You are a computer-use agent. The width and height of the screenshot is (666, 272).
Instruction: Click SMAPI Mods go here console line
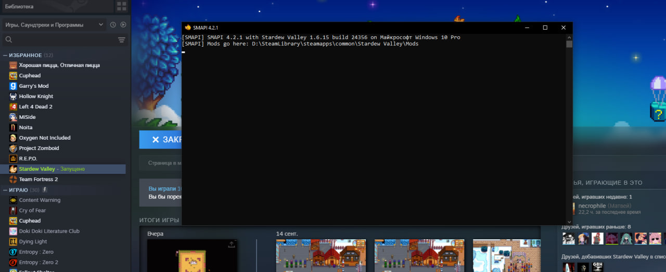pyautogui.click(x=300, y=44)
